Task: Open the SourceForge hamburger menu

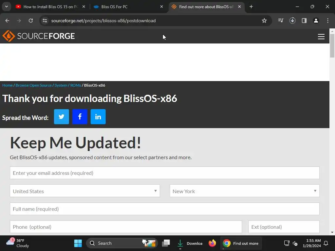Action: tap(321, 37)
